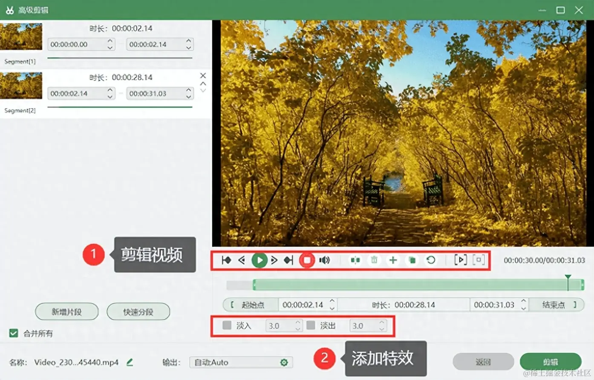Split the segment at playhead
594x380 pixels.
tap(355, 260)
